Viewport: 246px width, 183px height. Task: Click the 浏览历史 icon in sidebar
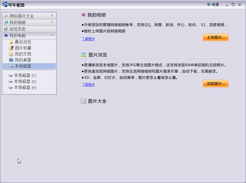(6, 29)
